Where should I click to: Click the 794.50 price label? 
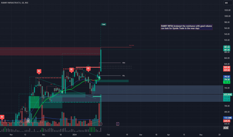coord(227,79)
